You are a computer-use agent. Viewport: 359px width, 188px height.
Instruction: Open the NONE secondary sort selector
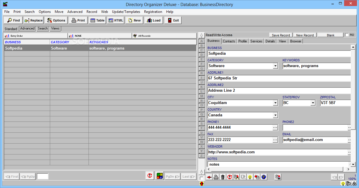click(100, 36)
